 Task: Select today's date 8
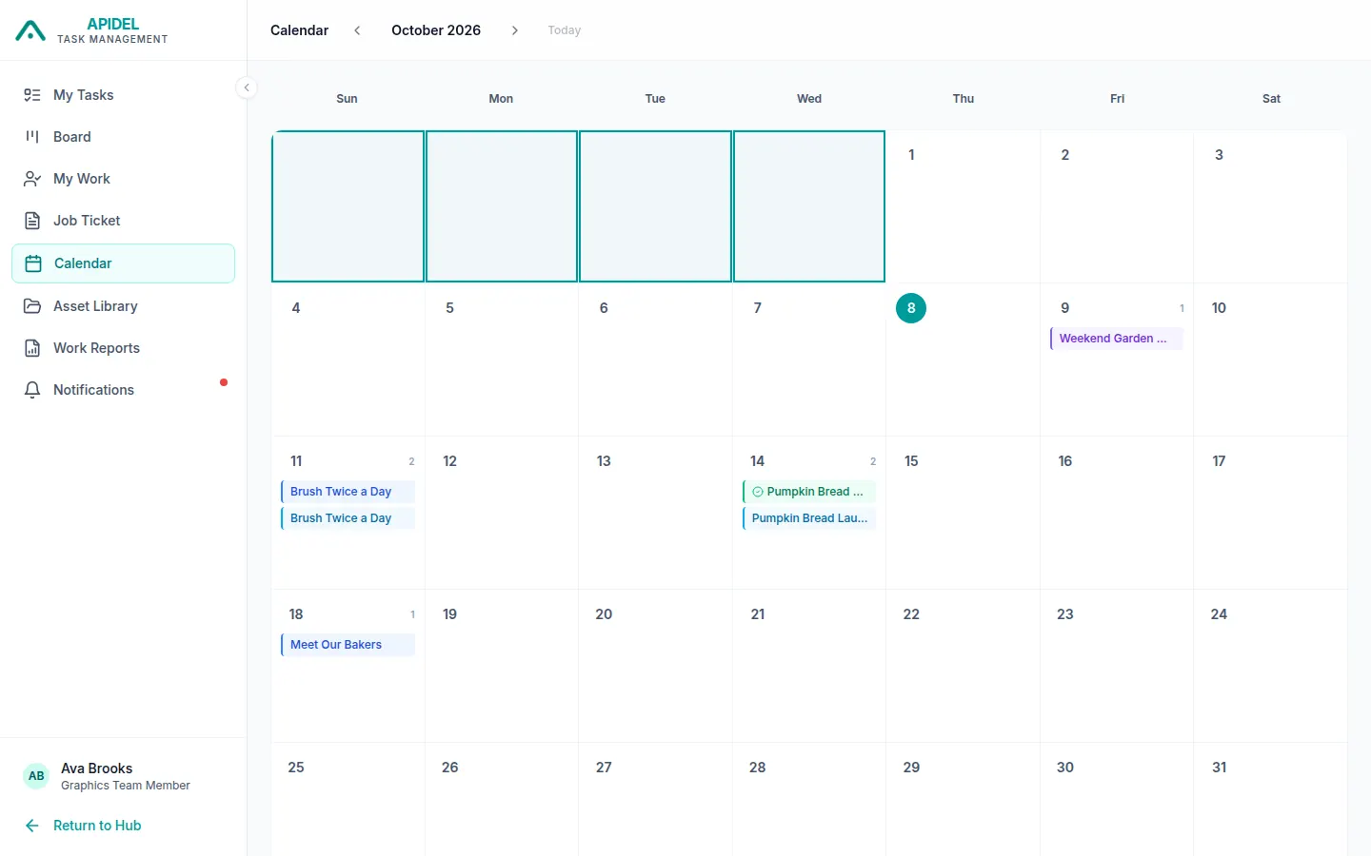coord(911,308)
